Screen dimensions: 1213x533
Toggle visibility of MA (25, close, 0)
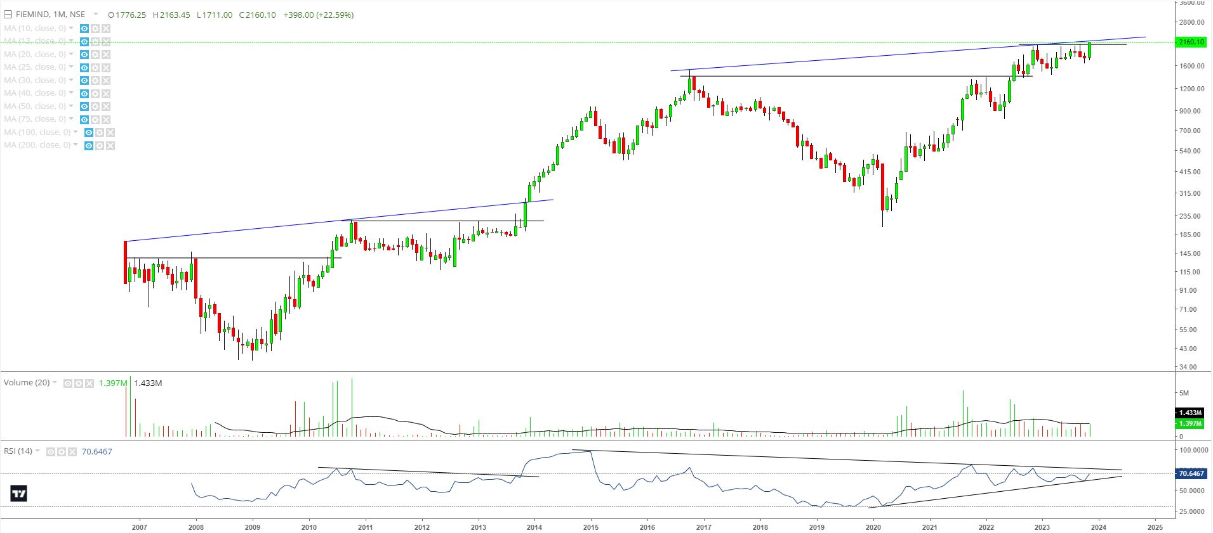click(84, 68)
